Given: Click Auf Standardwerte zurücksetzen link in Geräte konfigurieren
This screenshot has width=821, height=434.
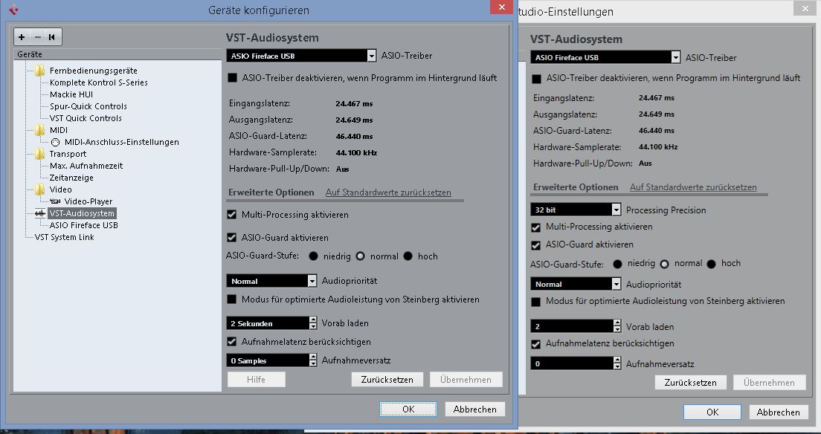Looking at the screenshot, I should coord(388,192).
